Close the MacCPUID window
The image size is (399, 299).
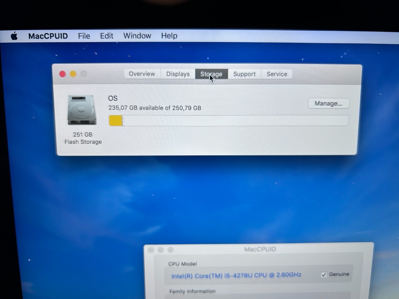pyautogui.click(x=151, y=250)
